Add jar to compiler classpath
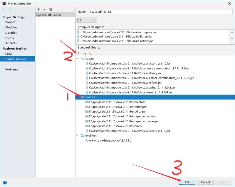 tap(232, 33)
